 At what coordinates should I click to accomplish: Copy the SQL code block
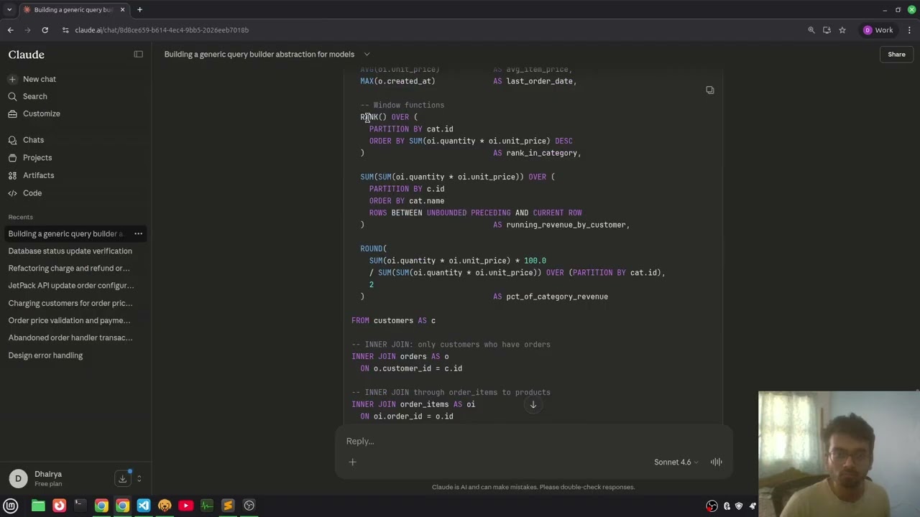[x=709, y=90]
